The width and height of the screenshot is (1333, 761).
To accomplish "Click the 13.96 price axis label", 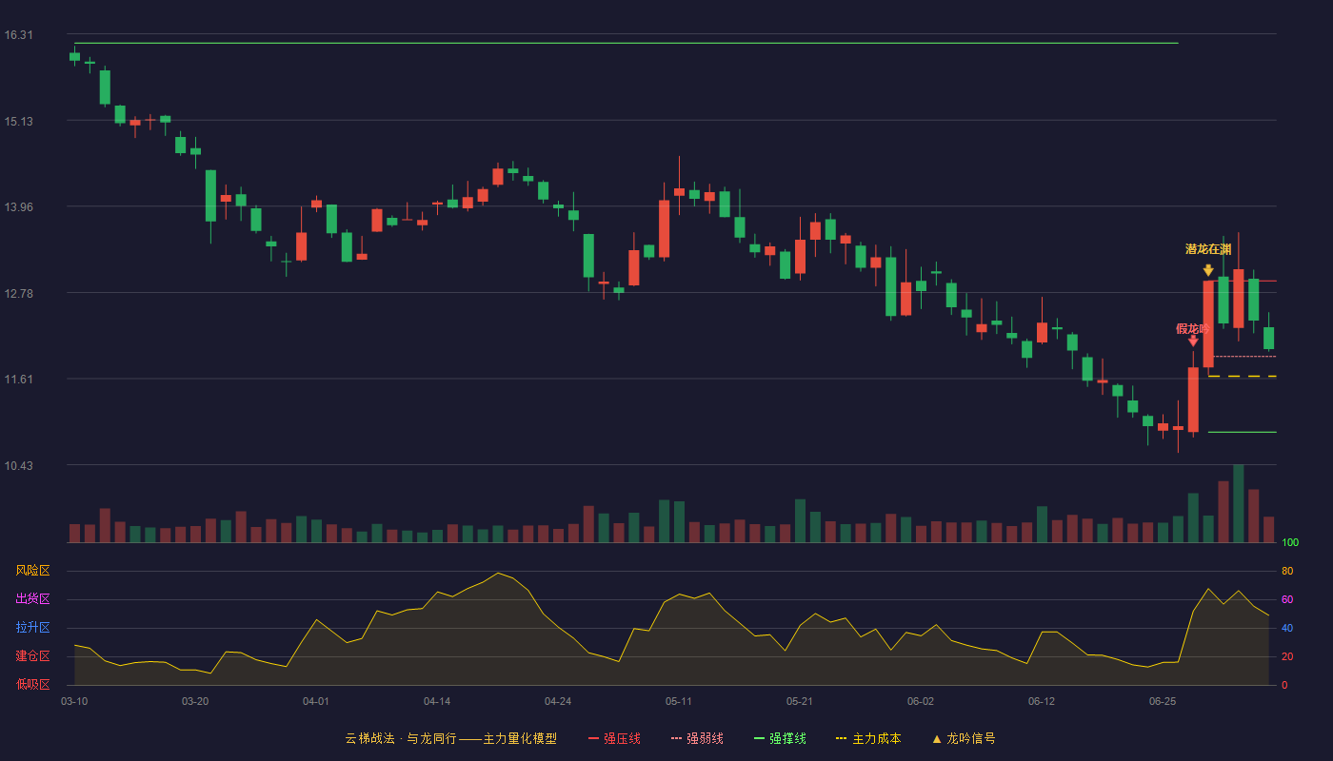I will (x=18, y=207).
